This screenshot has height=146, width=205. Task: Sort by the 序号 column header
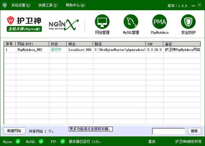[10, 44]
